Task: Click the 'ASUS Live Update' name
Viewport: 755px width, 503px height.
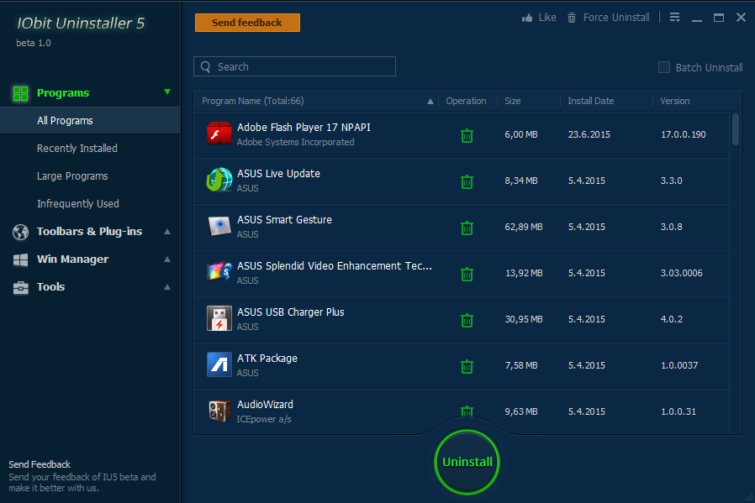Action: click(278, 174)
